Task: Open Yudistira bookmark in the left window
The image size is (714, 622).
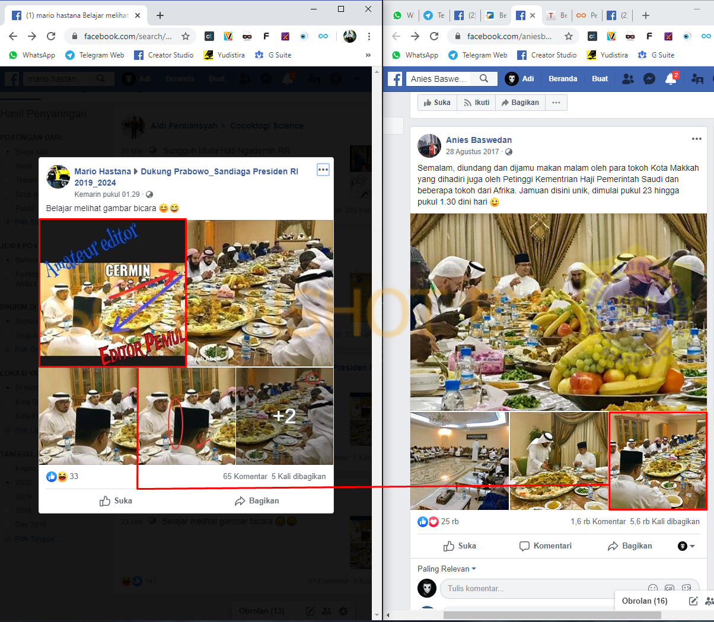Action: (224, 55)
